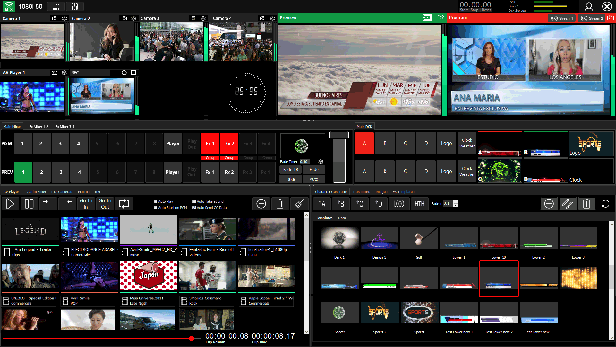Image resolution: width=616 pixels, height=347 pixels.
Task: Uncheck Auto Send CG Data
Action: tap(194, 208)
